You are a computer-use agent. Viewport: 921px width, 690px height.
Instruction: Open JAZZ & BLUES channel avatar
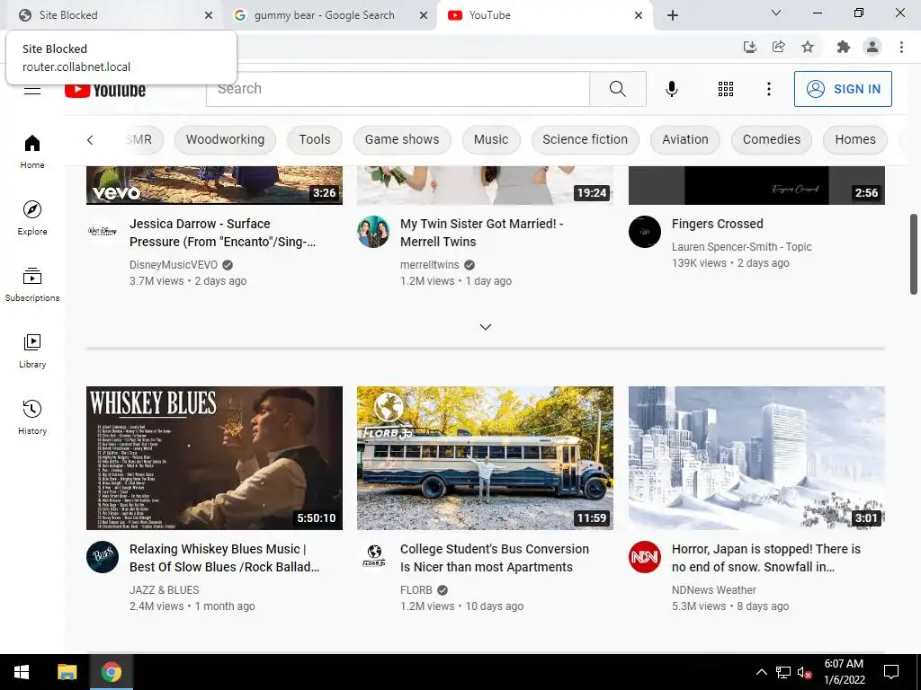point(103,557)
